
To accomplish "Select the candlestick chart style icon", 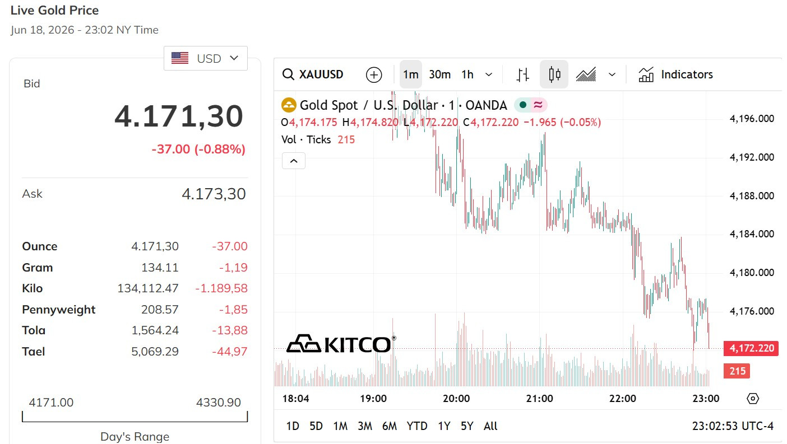I will [554, 74].
